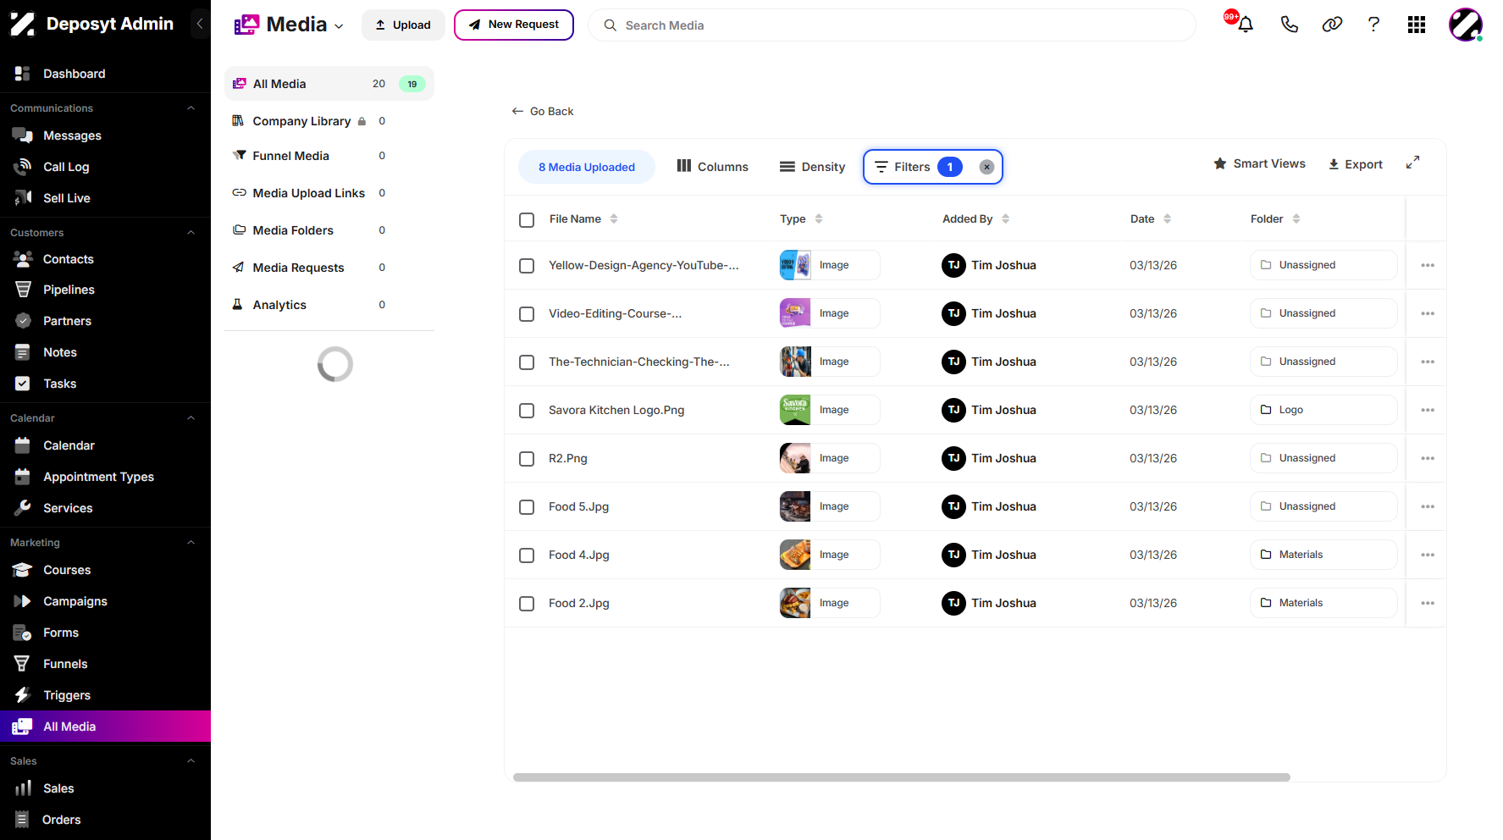This screenshot has height=840, width=1503.
Task: Collapse the Communications sidebar section
Action: 191,108
